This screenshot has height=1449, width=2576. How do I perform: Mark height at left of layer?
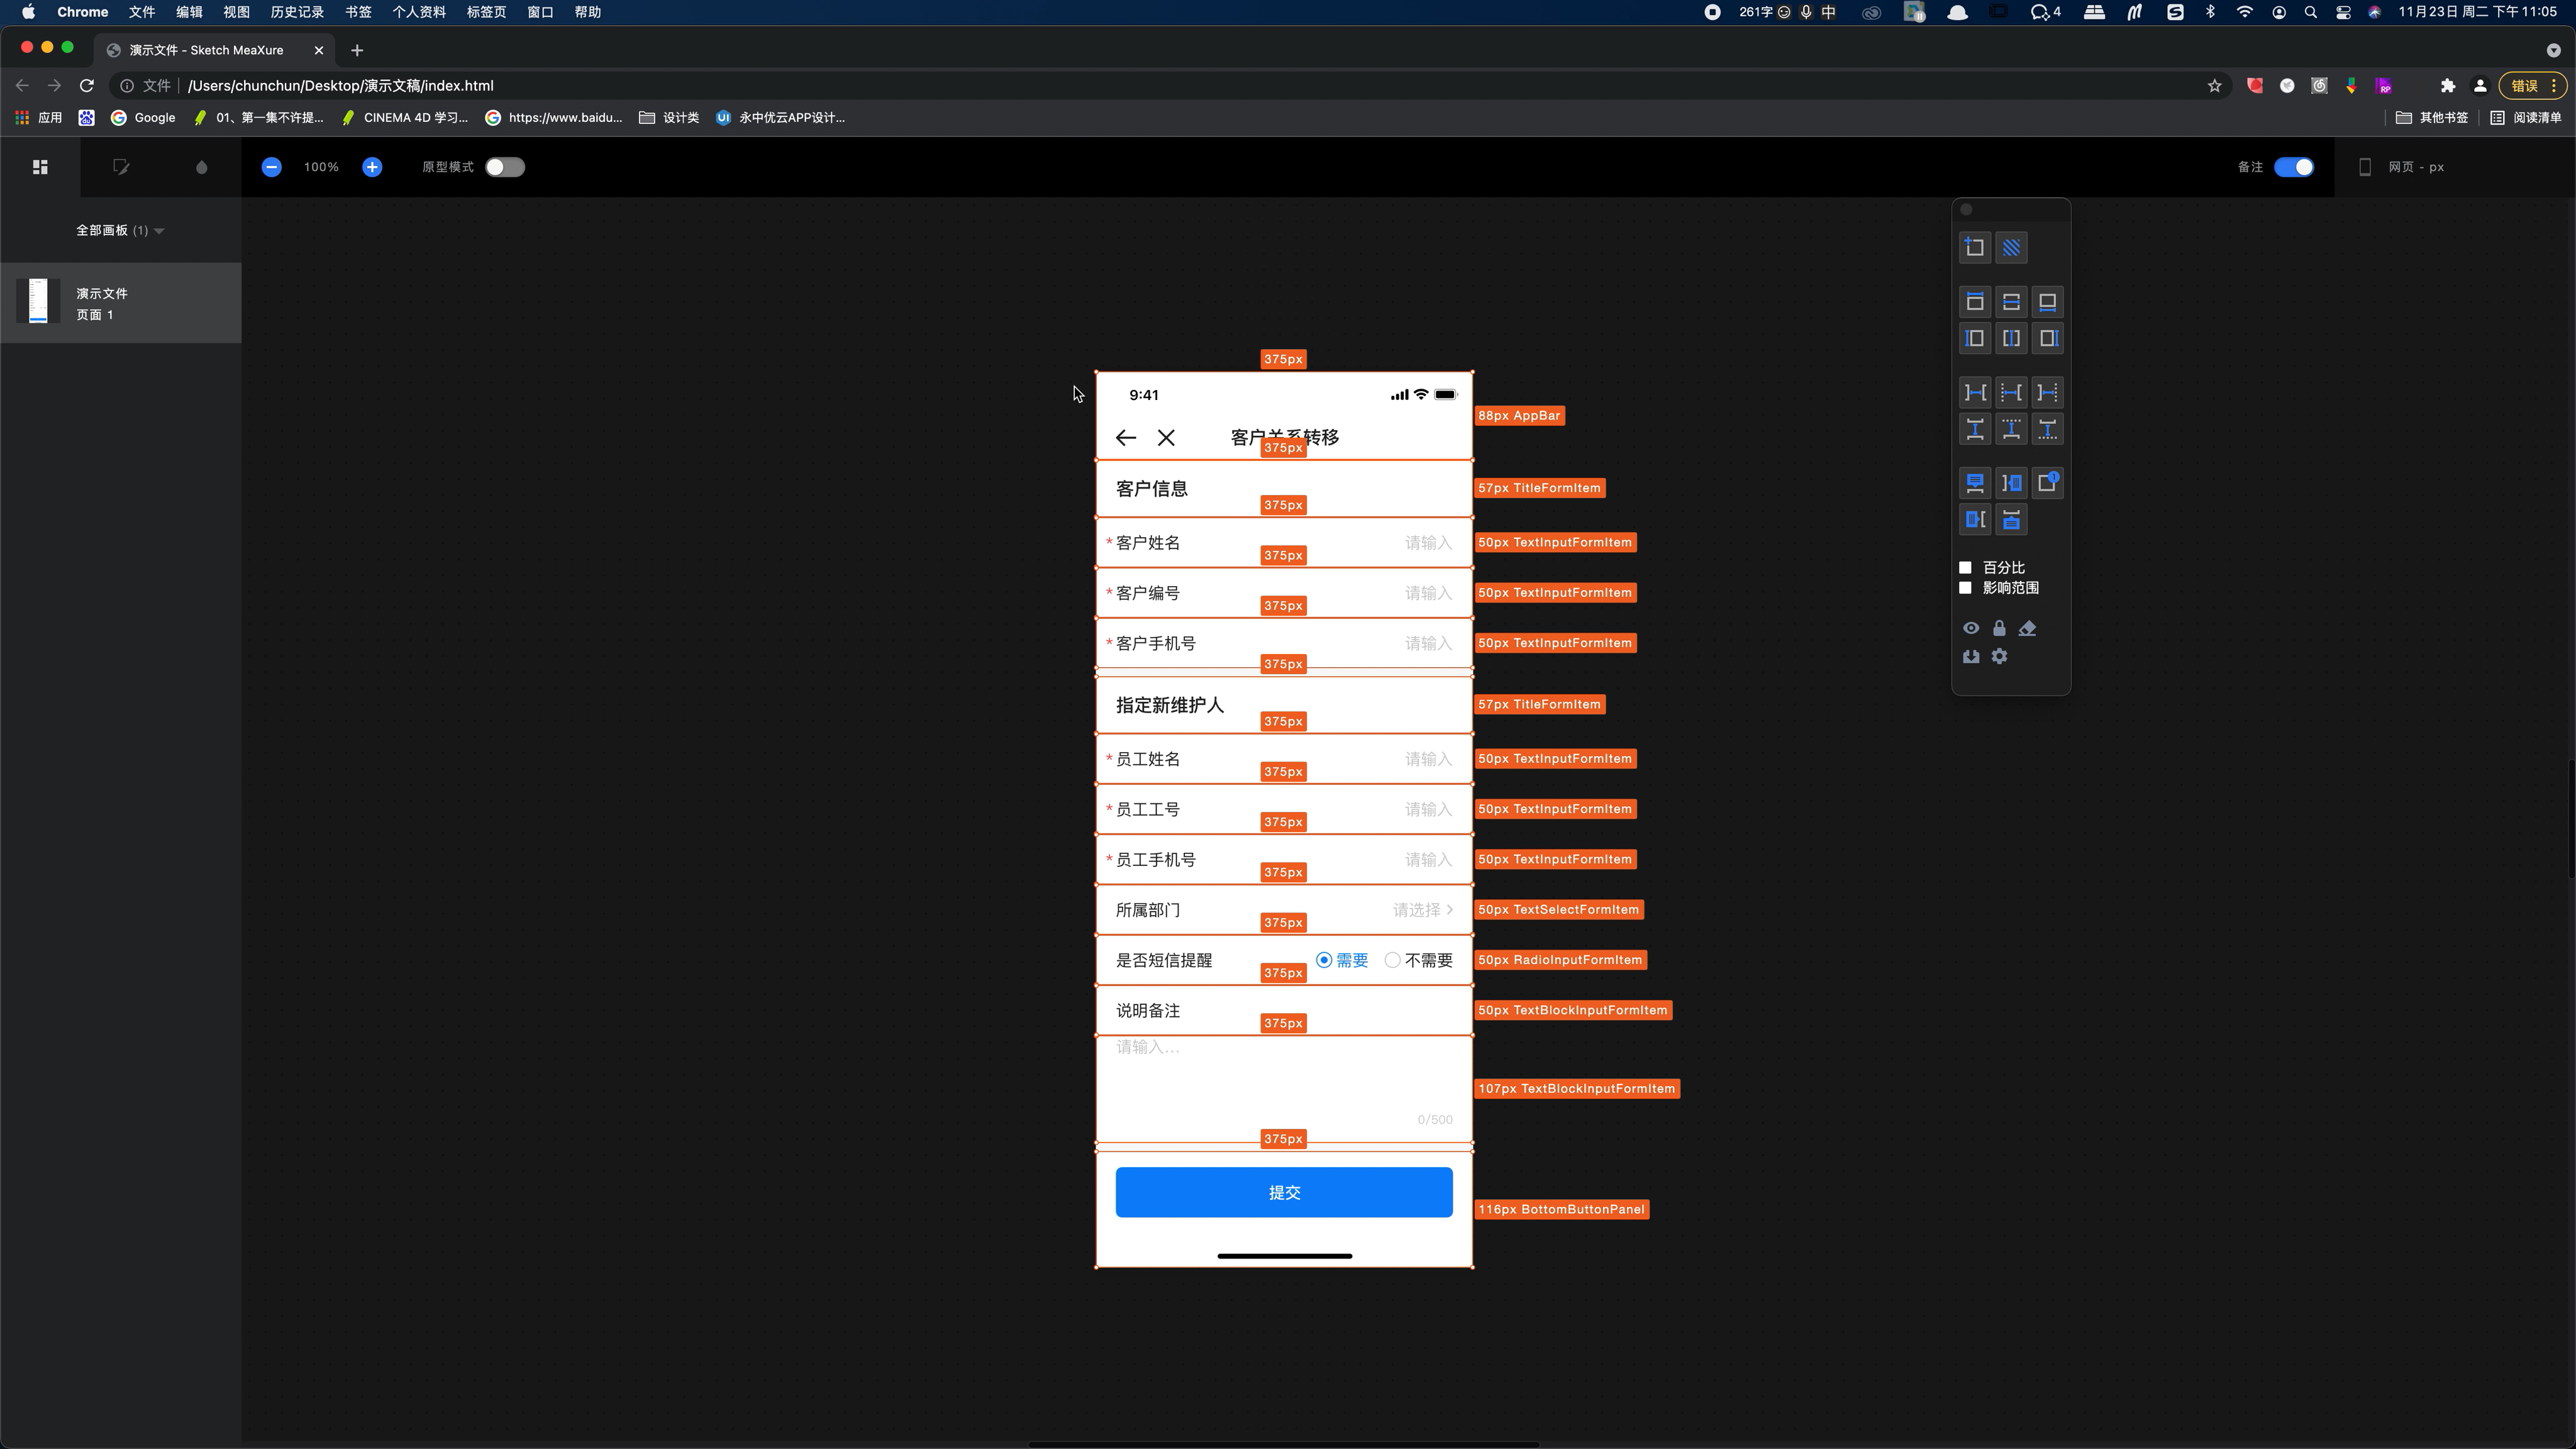[x=1975, y=338]
